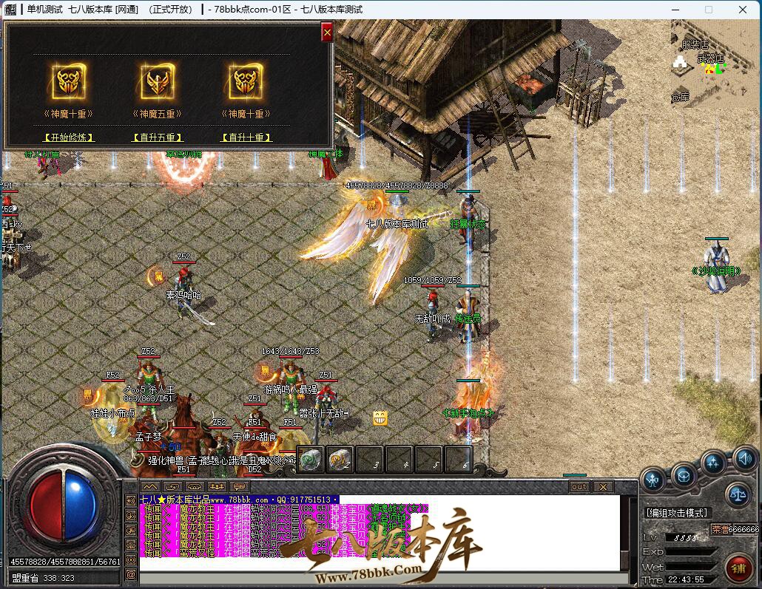This screenshot has width=762, height=589.
Task: Click the Exp progress bar
Action: pos(690,552)
